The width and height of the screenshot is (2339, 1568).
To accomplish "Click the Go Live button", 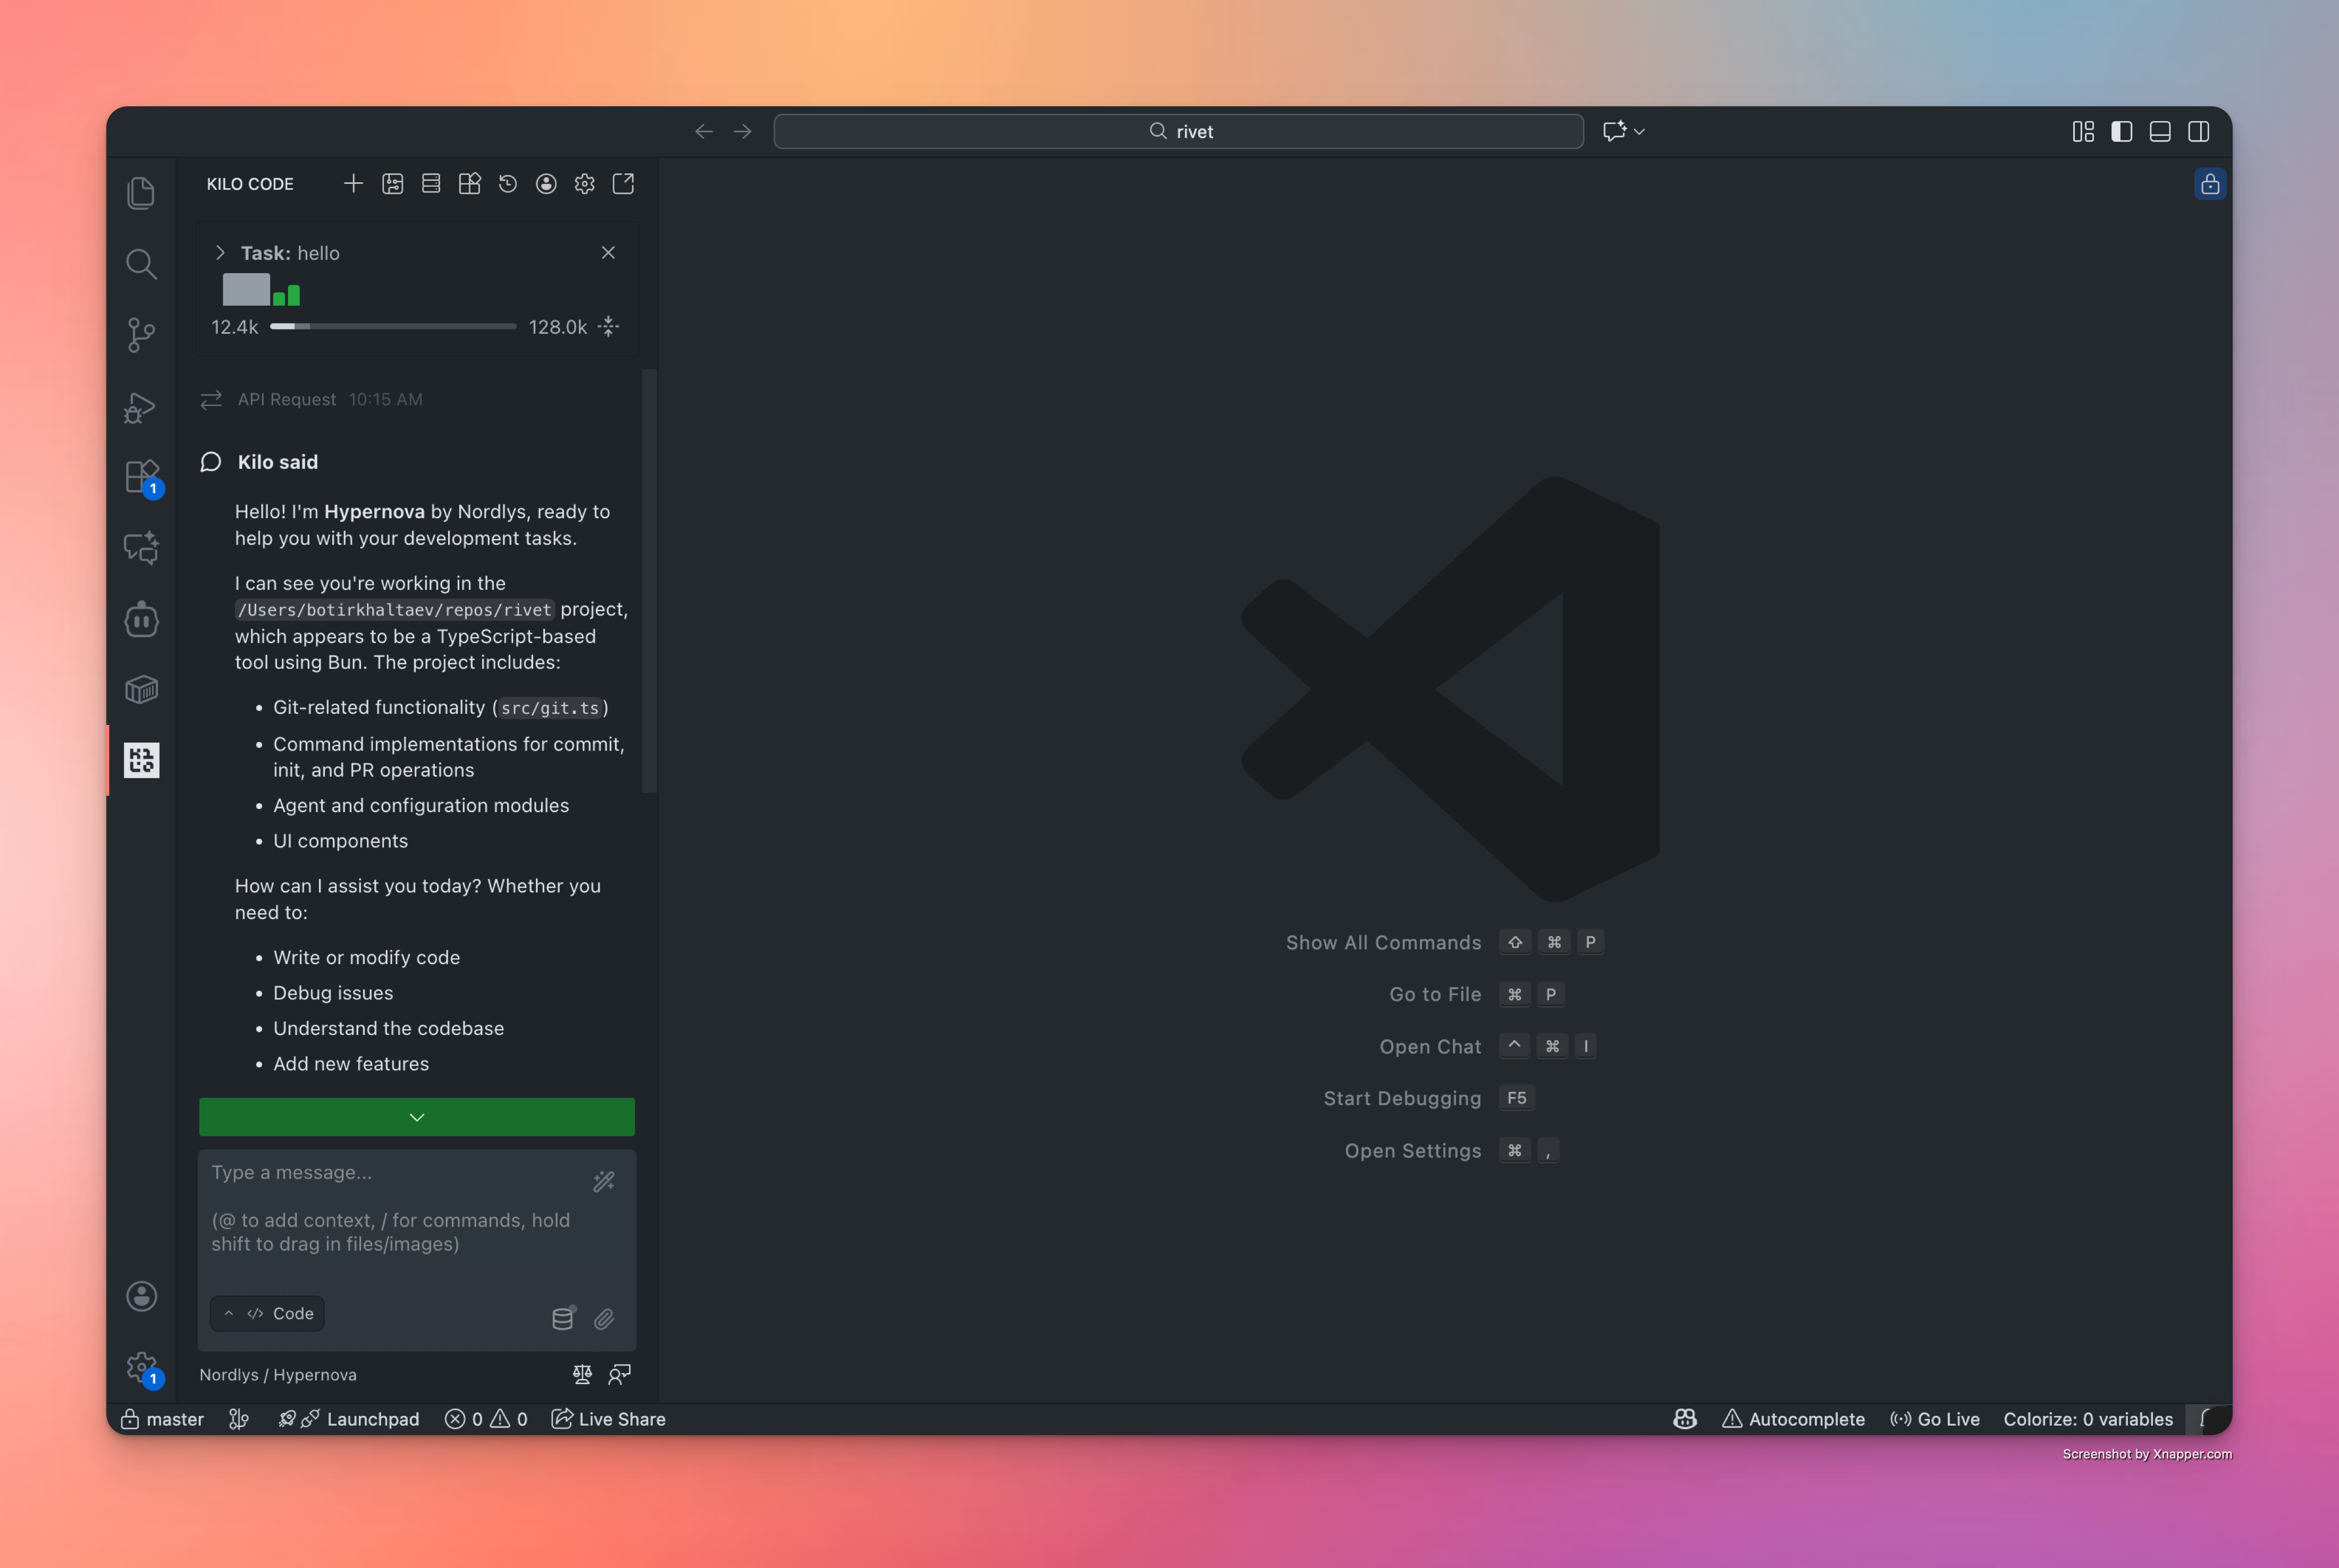I will [x=1934, y=1419].
